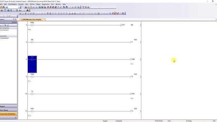Select the Y000 contact in the T2 rung
This screenshot has height=122, width=217.
(x=32, y=77)
